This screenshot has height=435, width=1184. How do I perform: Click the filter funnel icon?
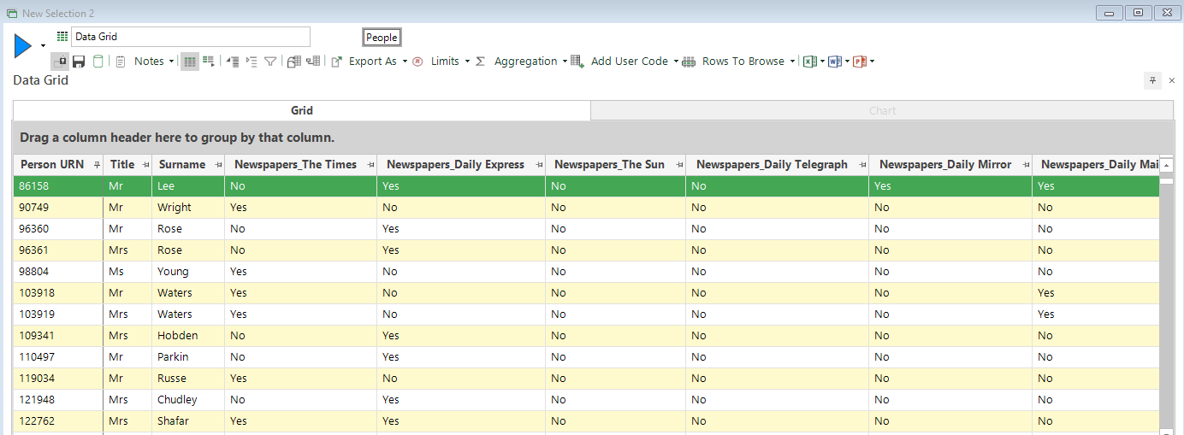pyautogui.click(x=270, y=62)
